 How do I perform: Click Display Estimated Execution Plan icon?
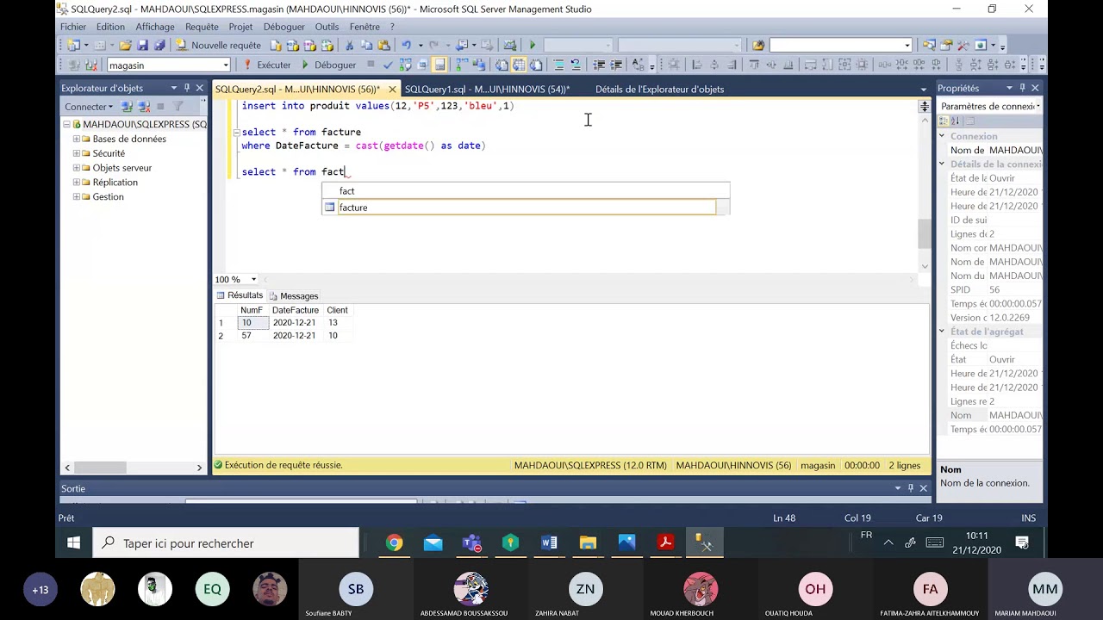pos(405,65)
